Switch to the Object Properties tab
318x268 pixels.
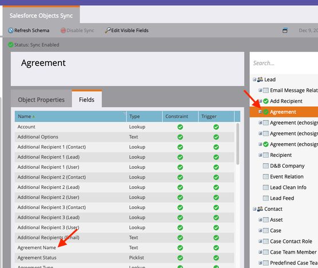(x=41, y=100)
